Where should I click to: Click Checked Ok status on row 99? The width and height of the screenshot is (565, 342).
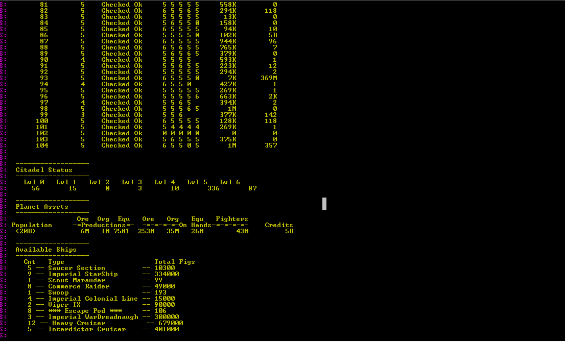[122, 115]
